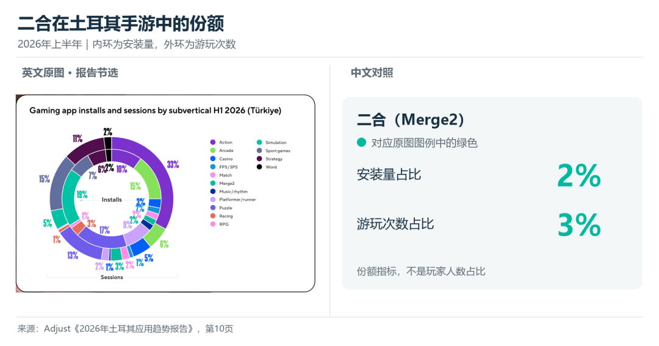Click the light green 15% Arcade label

click(135, 186)
